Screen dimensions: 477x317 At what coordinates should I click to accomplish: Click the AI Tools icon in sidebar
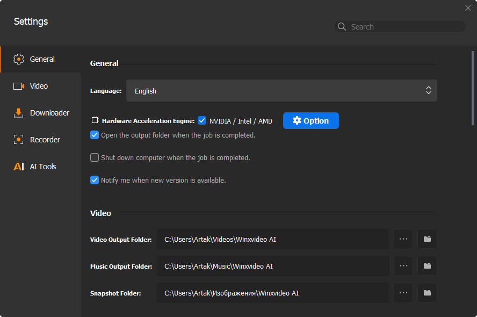point(19,167)
